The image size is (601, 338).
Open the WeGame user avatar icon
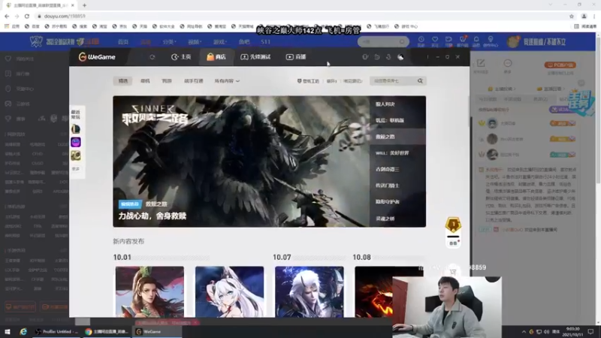coord(400,57)
